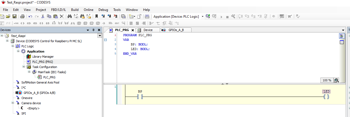Open Library Manager in device tree
Screen dimensions: 350x117
(43, 57)
